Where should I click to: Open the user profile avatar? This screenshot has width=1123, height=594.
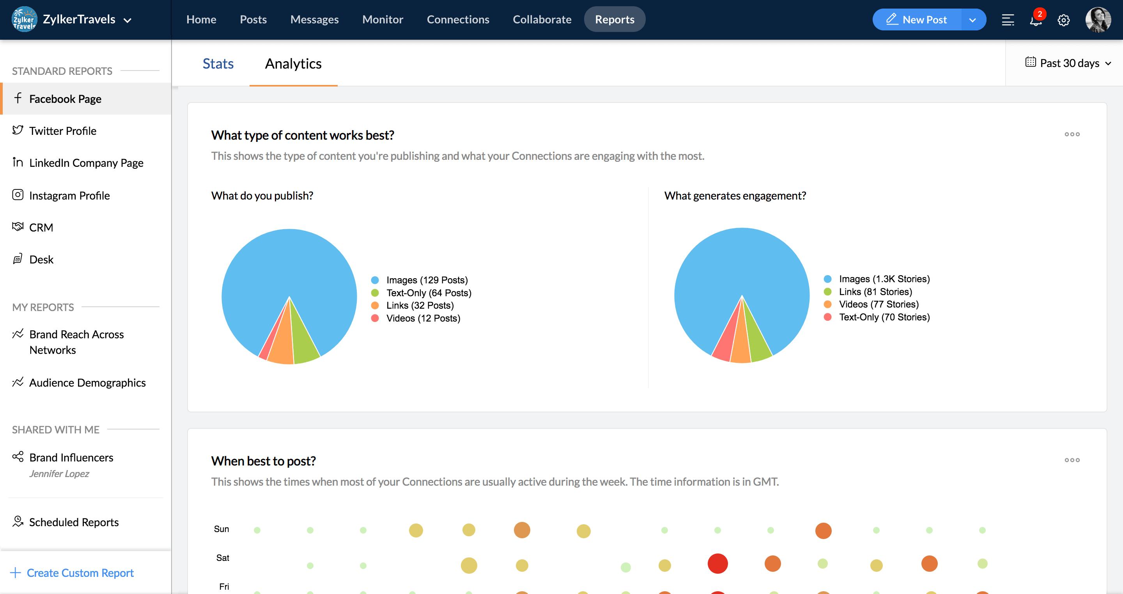(x=1098, y=19)
